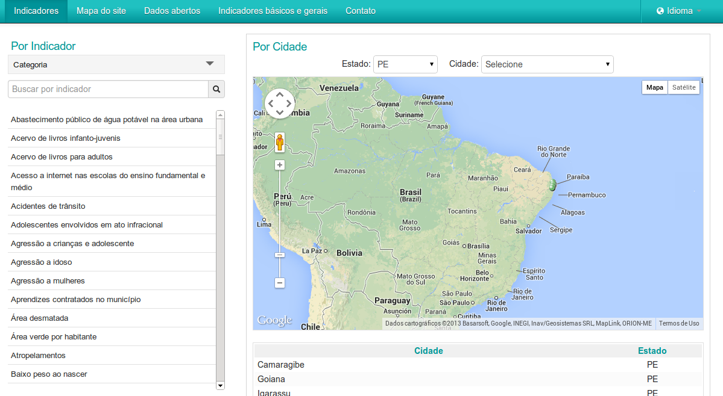This screenshot has height=396, width=723.
Task: Open the Cidade Selecione dropdown
Action: 547,64
